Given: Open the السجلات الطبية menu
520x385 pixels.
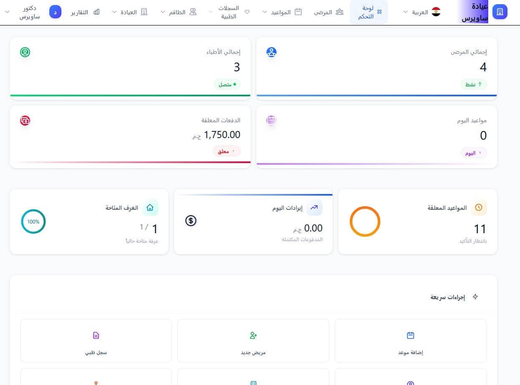Looking at the screenshot, I should coord(229,12).
